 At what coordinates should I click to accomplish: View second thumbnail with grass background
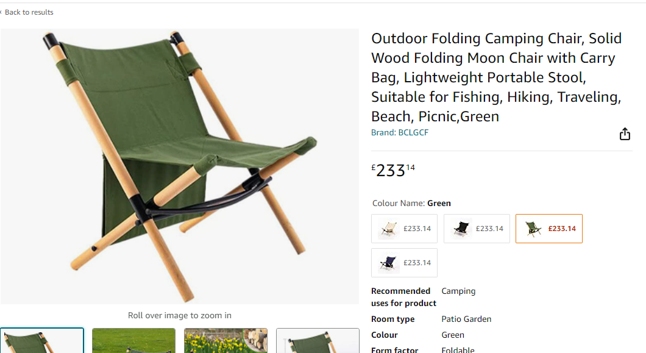[133, 341]
